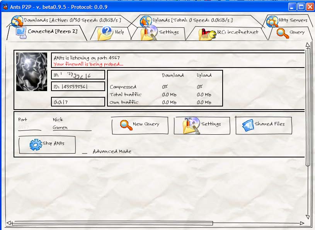Screen dimensions: 315x230
Task: Click the Connected peers monitor icon
Action: pyautogui.click(x=20, y=32)
